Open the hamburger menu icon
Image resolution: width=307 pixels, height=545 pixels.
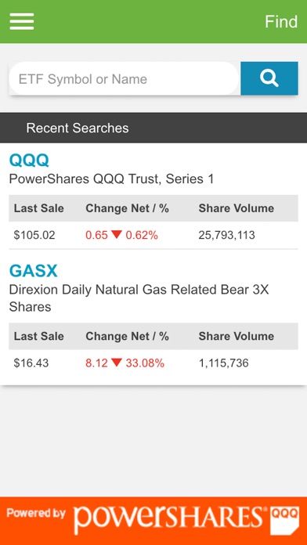[22, 21]
